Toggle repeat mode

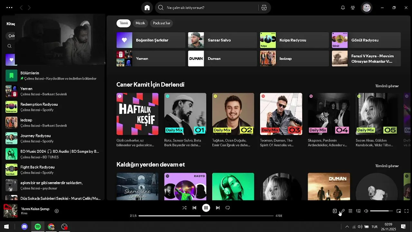[228, 208]
